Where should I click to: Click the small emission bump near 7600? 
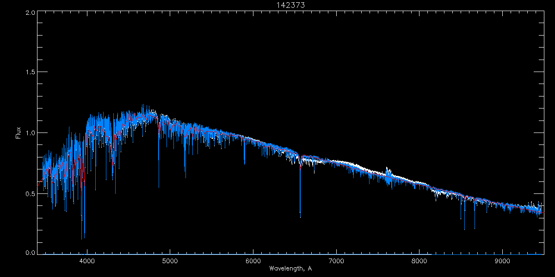[x=388, y=169]
